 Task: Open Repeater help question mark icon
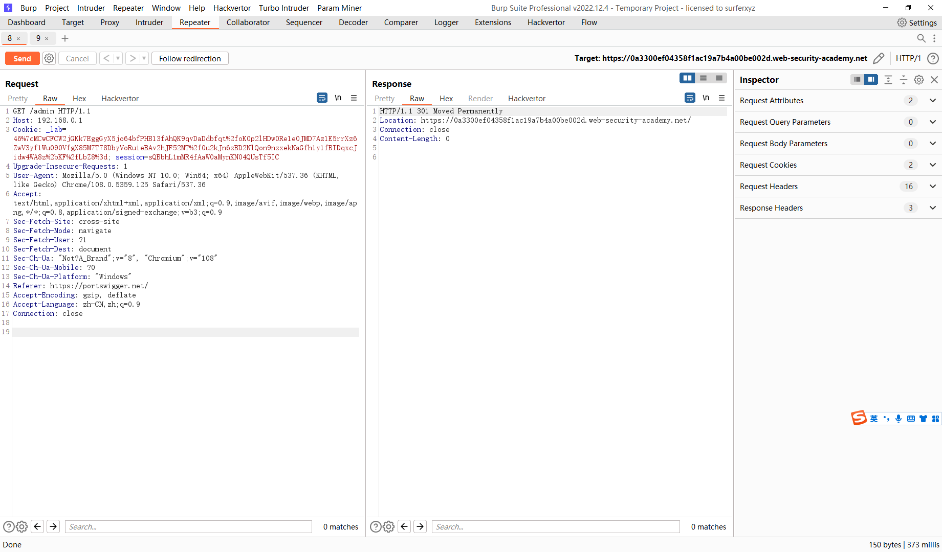pos(933,58)
